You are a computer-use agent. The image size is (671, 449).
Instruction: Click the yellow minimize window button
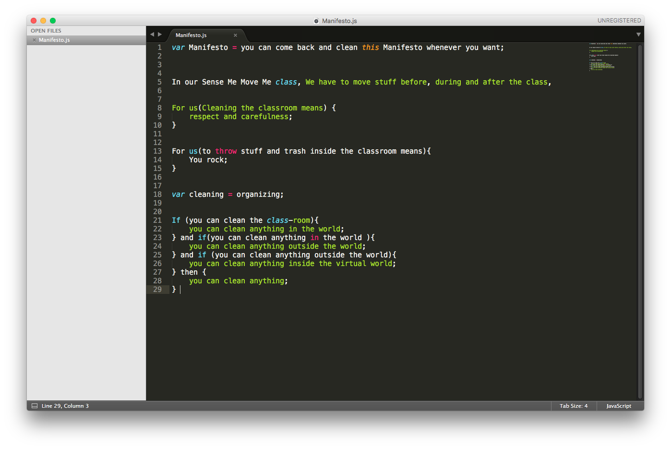tap(43, 21)
